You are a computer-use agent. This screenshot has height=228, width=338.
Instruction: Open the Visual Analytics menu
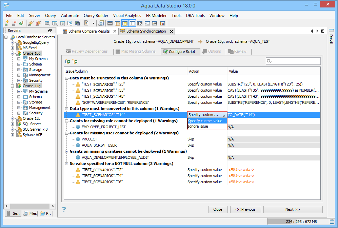(127, 16)
